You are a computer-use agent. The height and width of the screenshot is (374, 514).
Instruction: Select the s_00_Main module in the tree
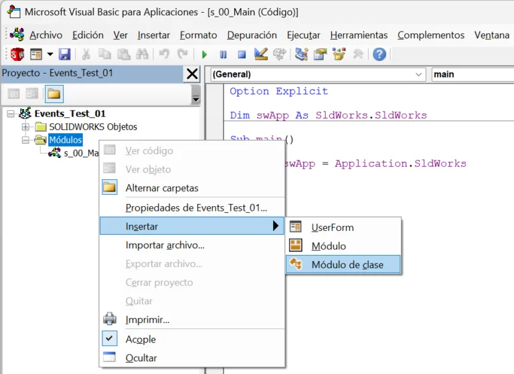tap(80, 153)
